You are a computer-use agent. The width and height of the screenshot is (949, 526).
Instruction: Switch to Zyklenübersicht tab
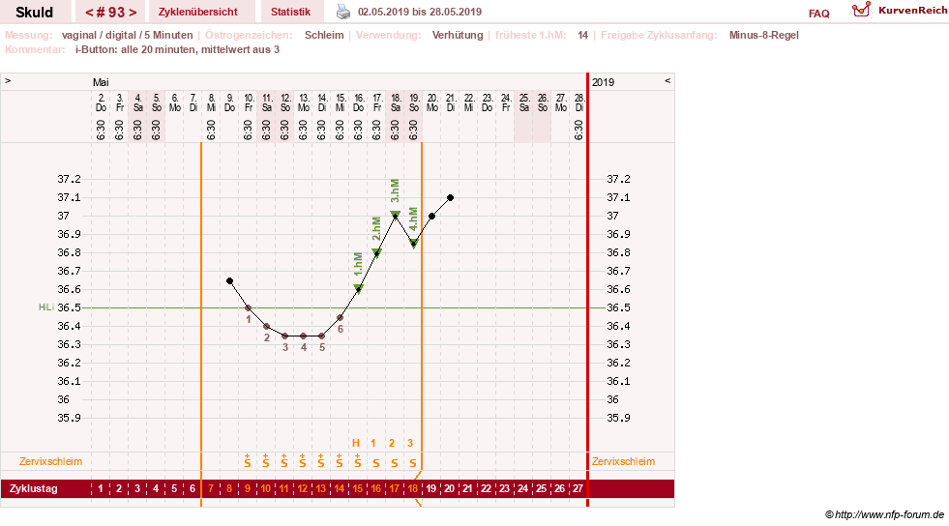click(198, 12)
